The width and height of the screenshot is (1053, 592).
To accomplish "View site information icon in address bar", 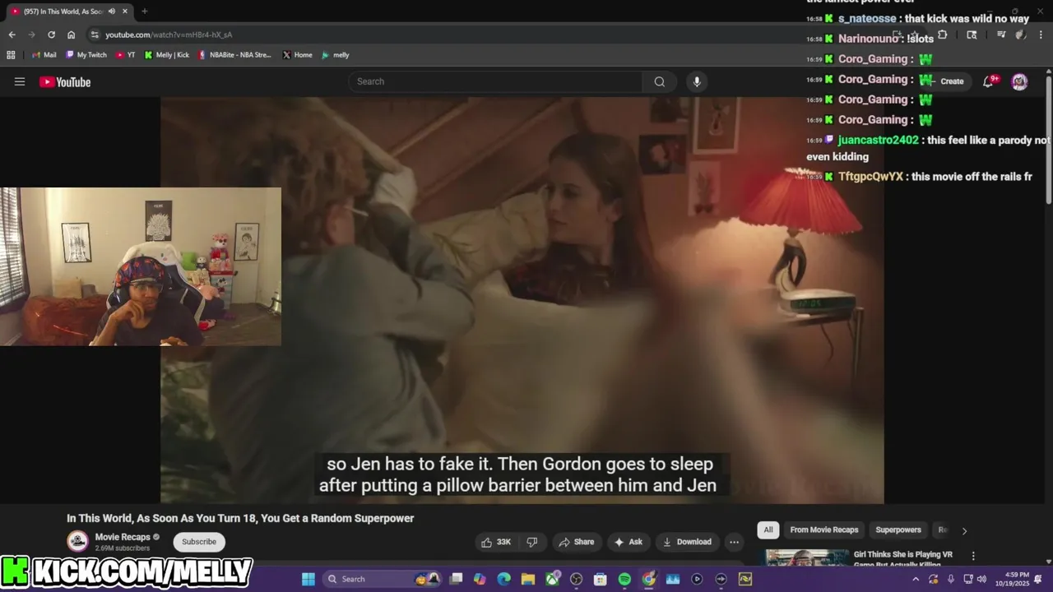I will click(x=95, y=35).
